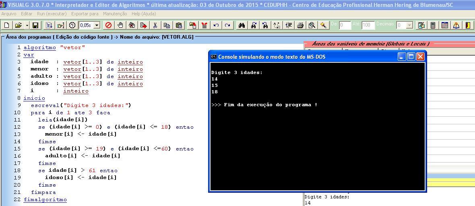The width and height of the screenshot is (475, 206).
Task: Save the algorithm with floppy disk icon
Action: (x=35, y=25)
